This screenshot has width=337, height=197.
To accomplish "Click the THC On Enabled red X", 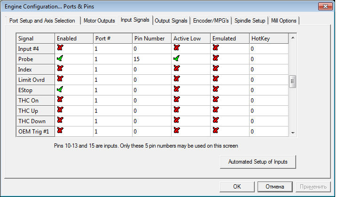I will click(x=60, y=100).
